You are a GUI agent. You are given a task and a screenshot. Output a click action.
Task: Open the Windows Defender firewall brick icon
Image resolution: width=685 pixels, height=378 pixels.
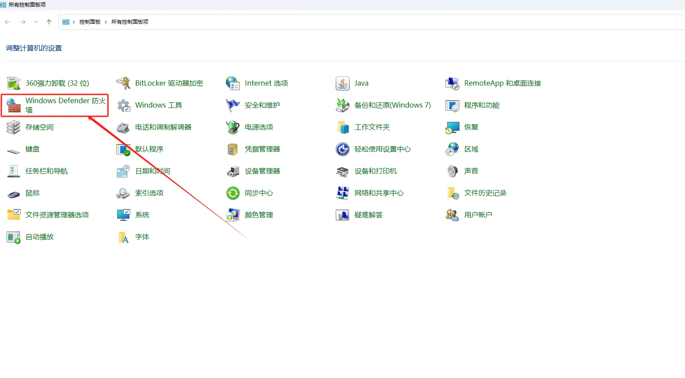[14, 105]
